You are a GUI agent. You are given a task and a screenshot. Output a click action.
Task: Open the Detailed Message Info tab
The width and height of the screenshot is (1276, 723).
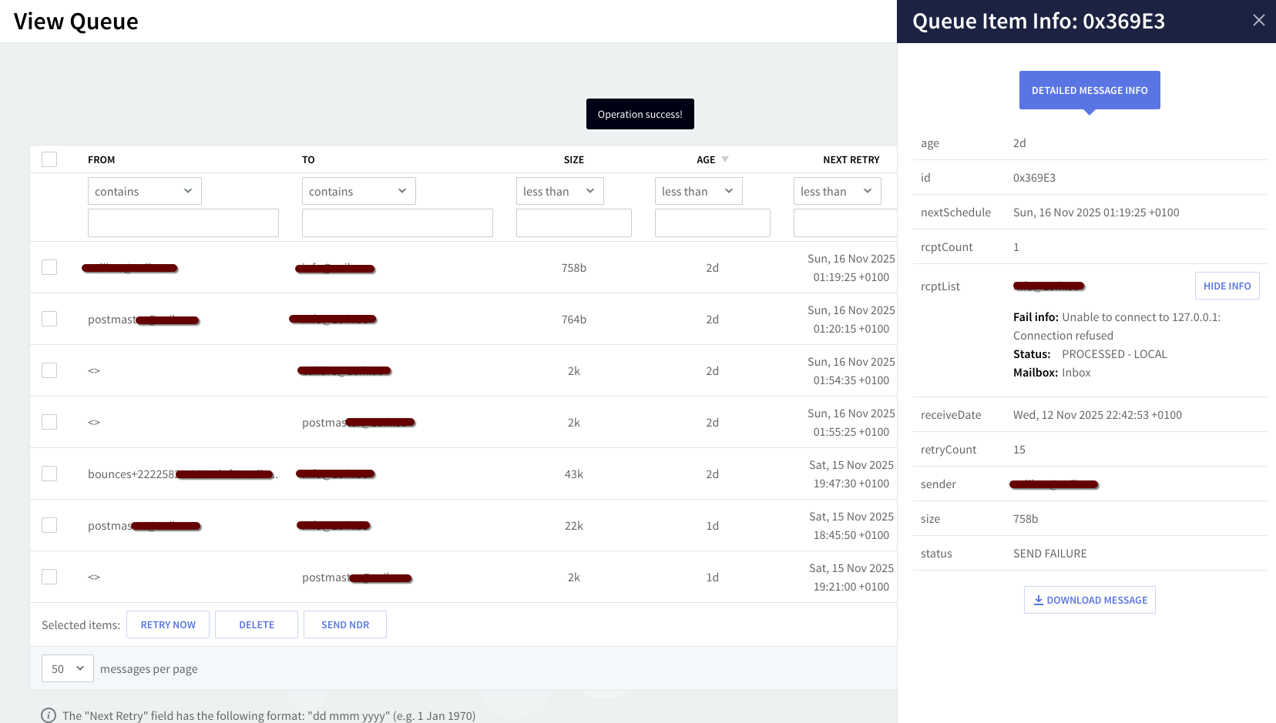click(x=1089, y=90)
